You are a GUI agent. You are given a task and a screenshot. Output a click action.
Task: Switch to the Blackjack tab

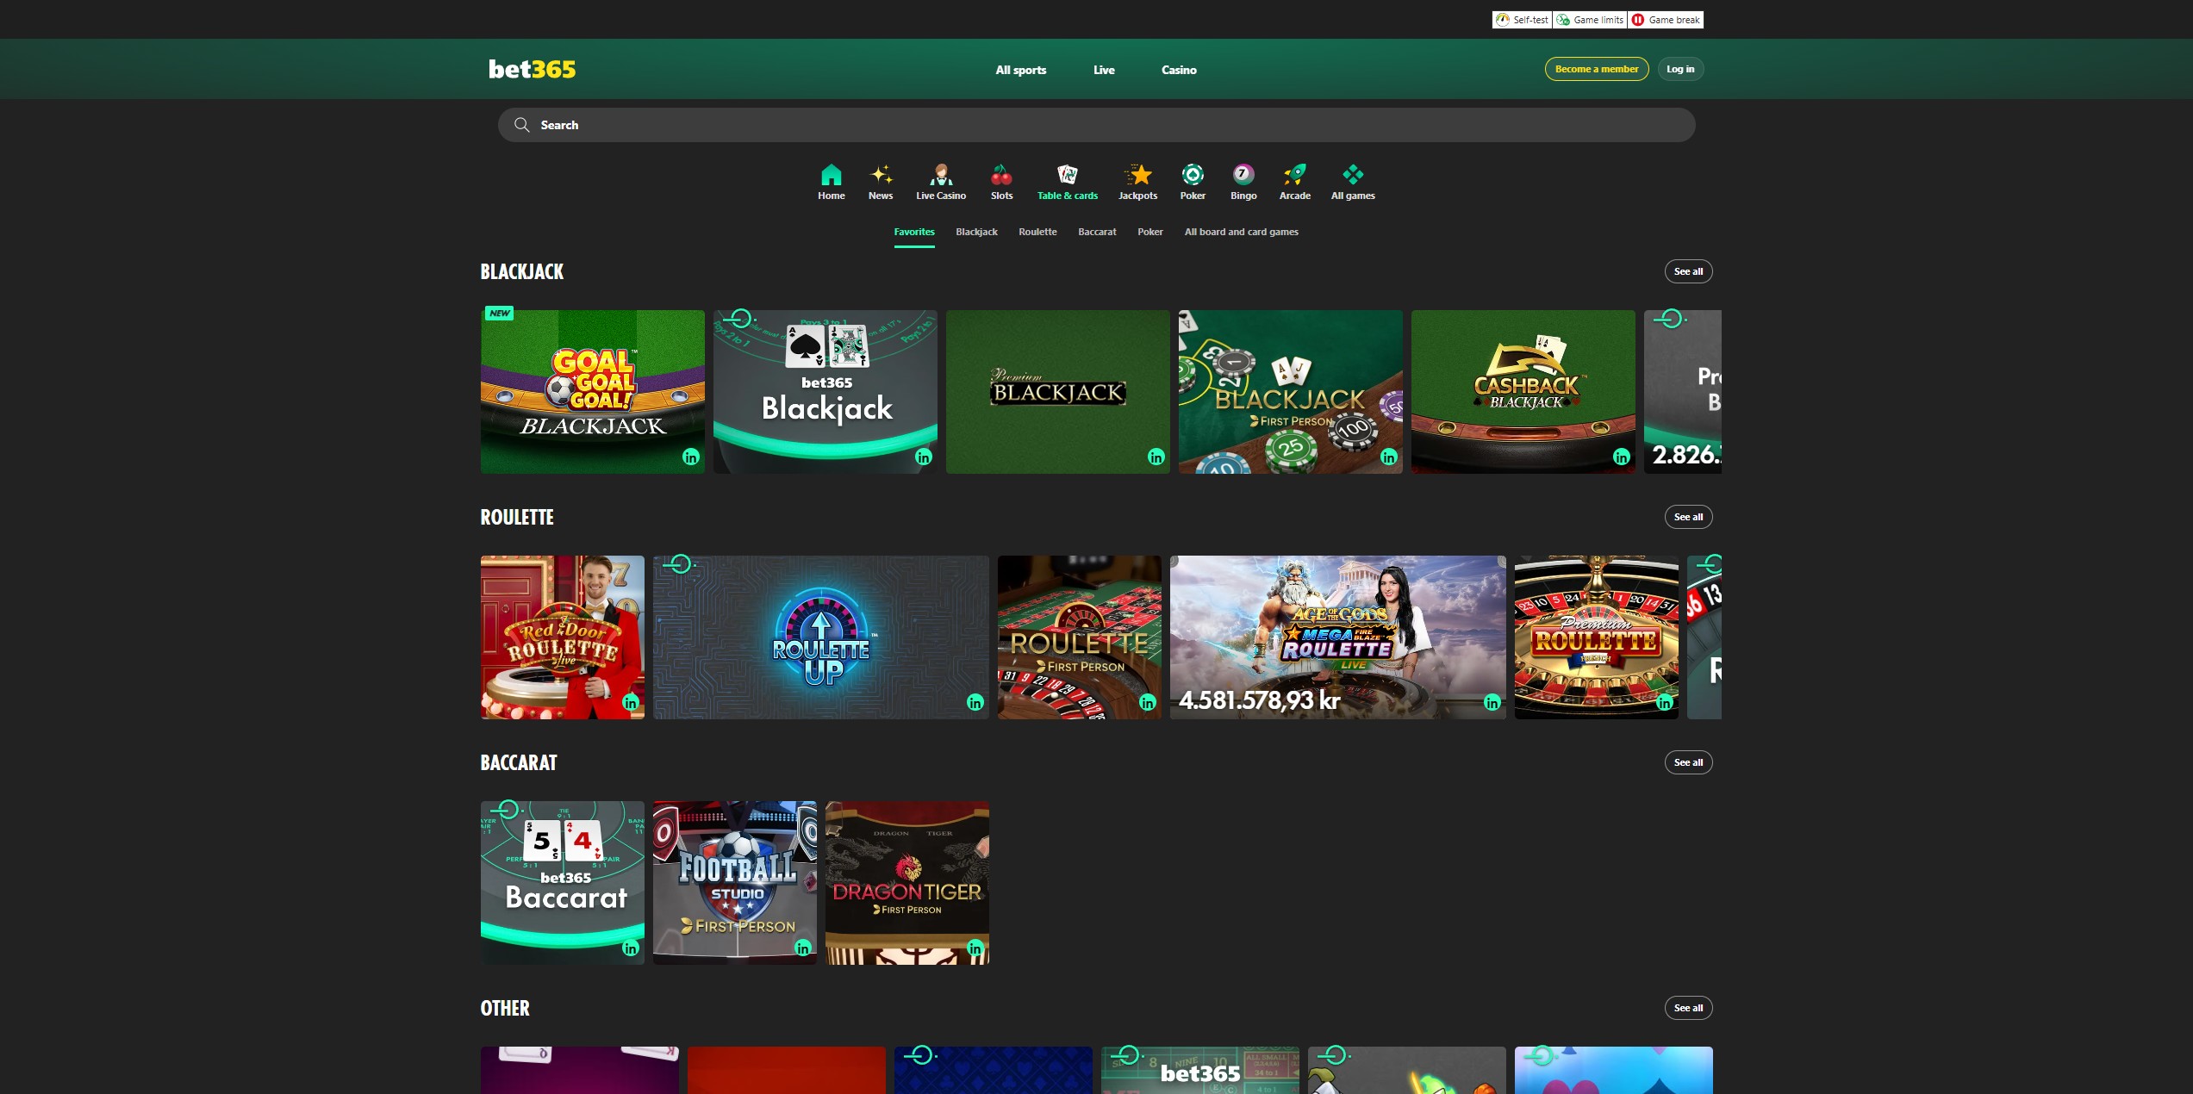(976, 232)
